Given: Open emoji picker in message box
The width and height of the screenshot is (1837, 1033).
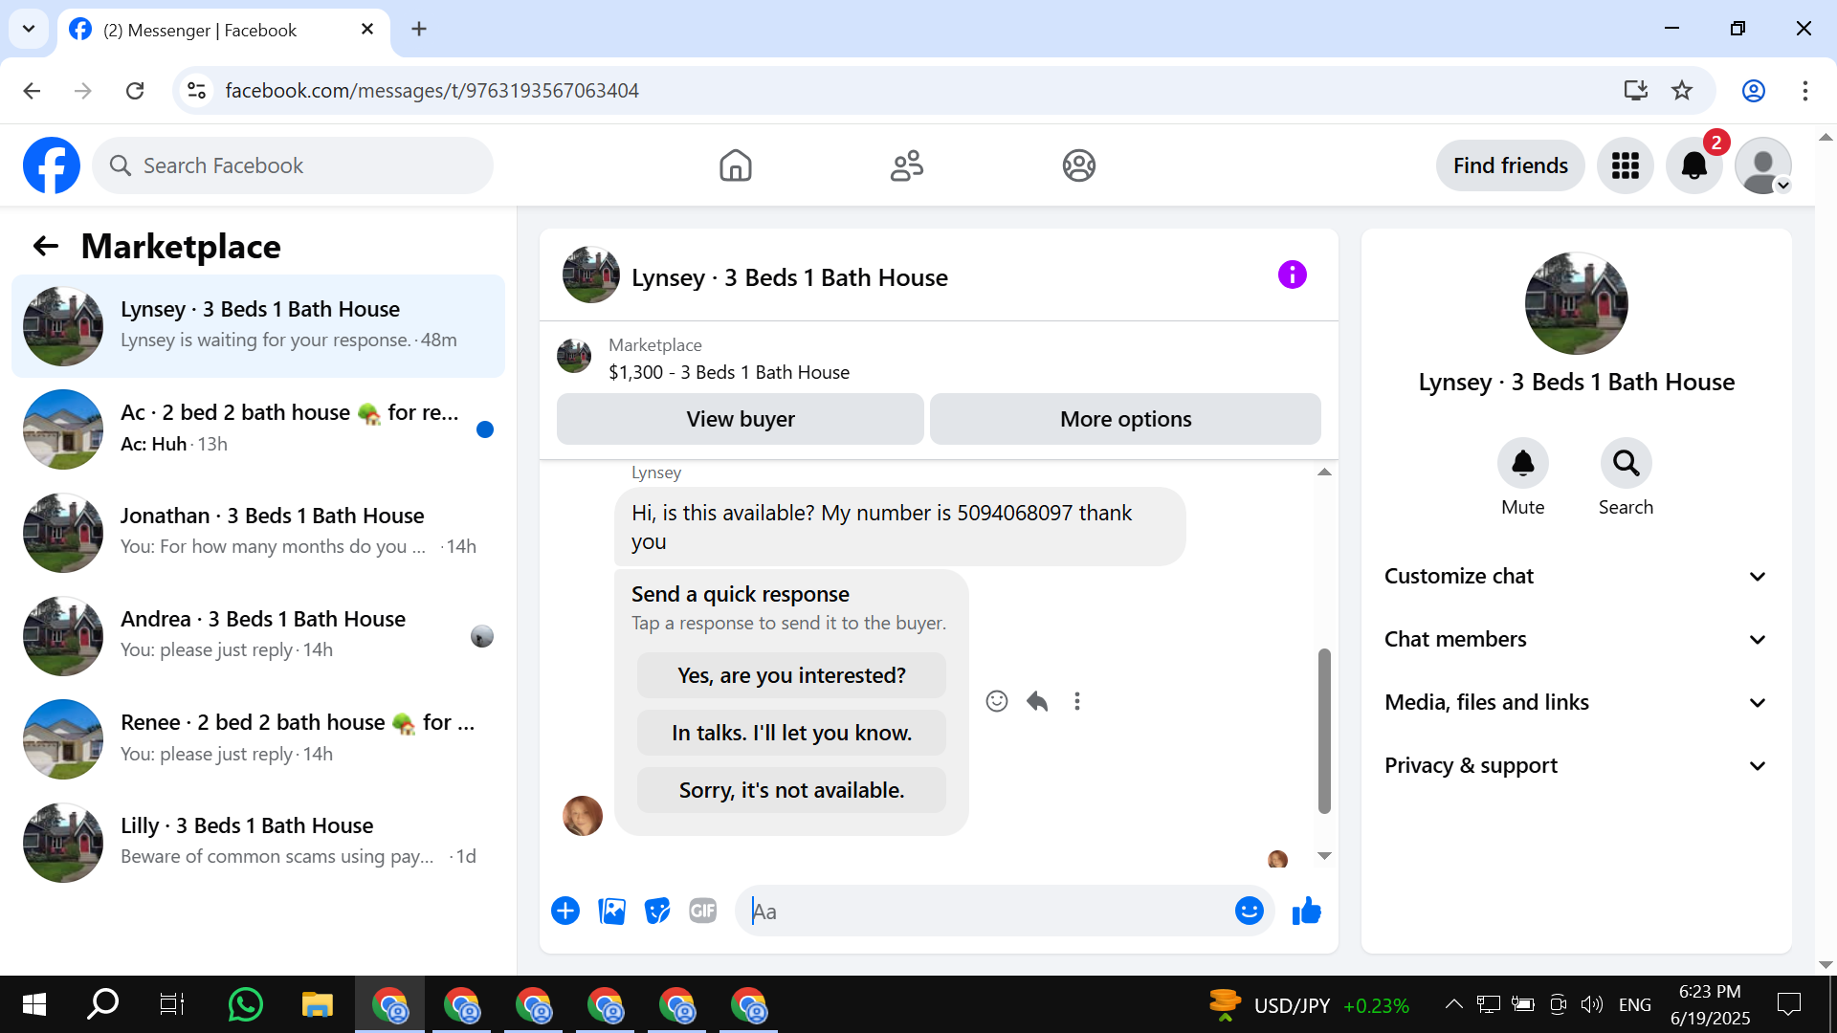Looking at the screenshot, I should click(1249, 912).
